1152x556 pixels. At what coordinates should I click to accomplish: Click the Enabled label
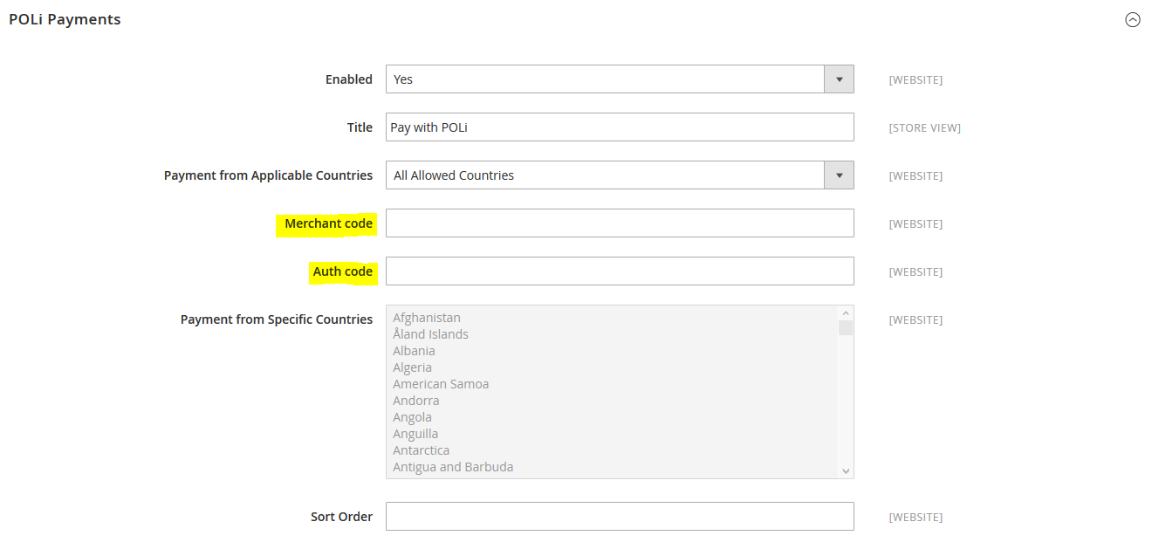point(349,79)
